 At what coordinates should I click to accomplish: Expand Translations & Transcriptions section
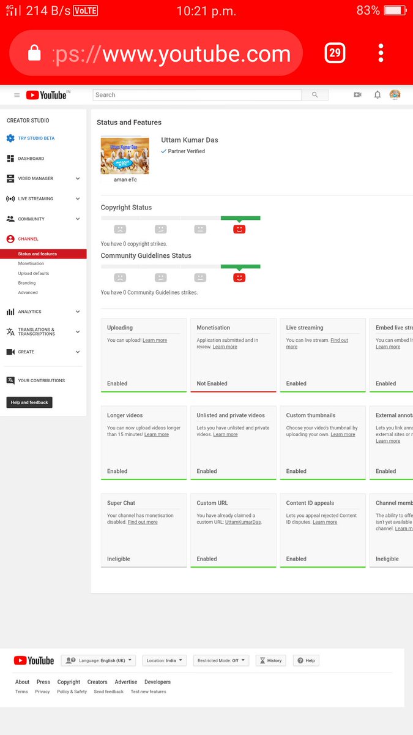78,332
